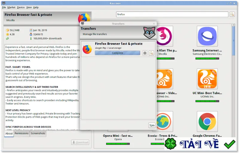Select the UC Mini app icon
This screenshot has height=153, width=239.
pyautogui.click(x=207, y=79)
